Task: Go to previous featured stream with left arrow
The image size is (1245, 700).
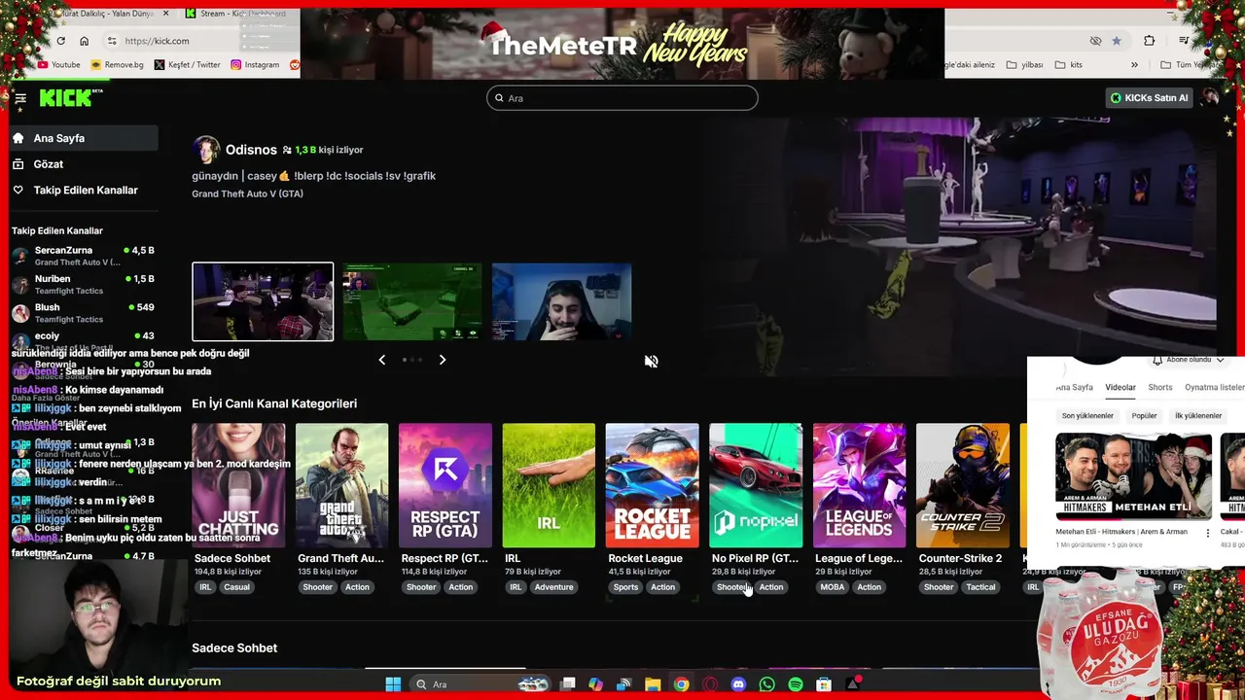Action: coord(381,360)
